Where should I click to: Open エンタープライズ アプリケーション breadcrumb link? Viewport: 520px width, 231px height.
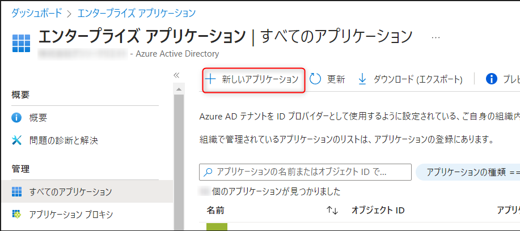click(136, 12)
